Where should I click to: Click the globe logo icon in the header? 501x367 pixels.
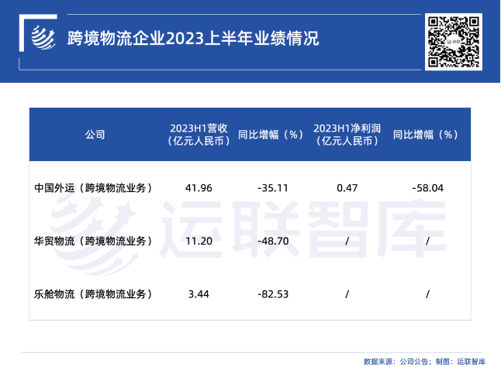point(43,38)
